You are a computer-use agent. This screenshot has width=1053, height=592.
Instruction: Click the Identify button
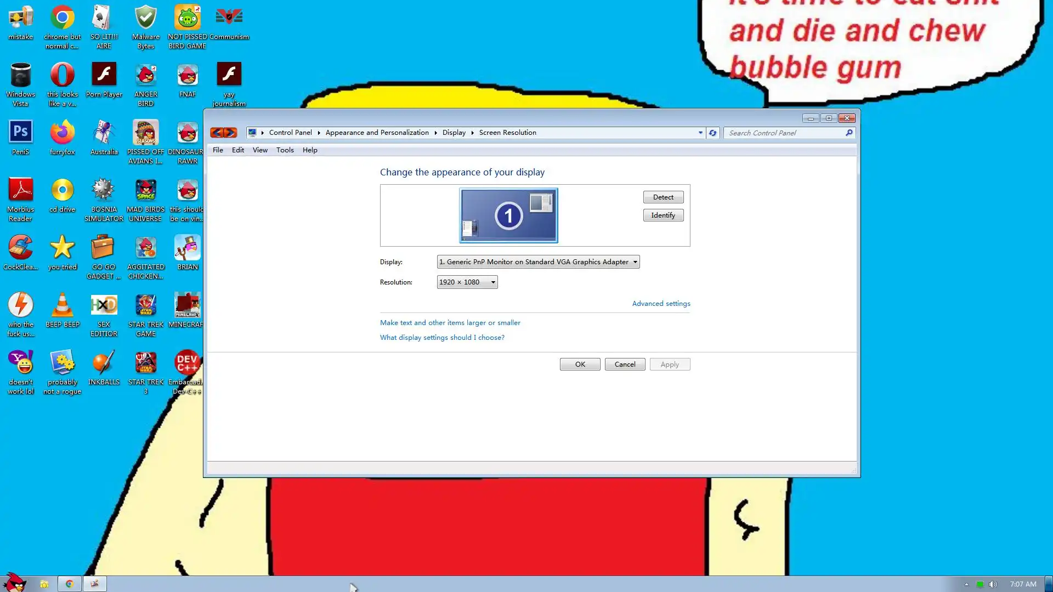click(663, 215)
